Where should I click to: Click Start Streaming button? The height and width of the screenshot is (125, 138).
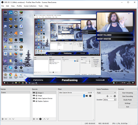pyautogui.click(x=127, y=93)
